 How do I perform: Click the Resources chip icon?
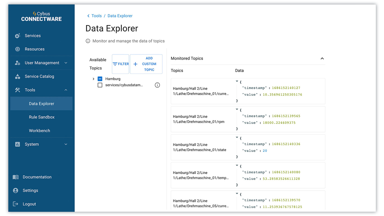coord(18,49)
